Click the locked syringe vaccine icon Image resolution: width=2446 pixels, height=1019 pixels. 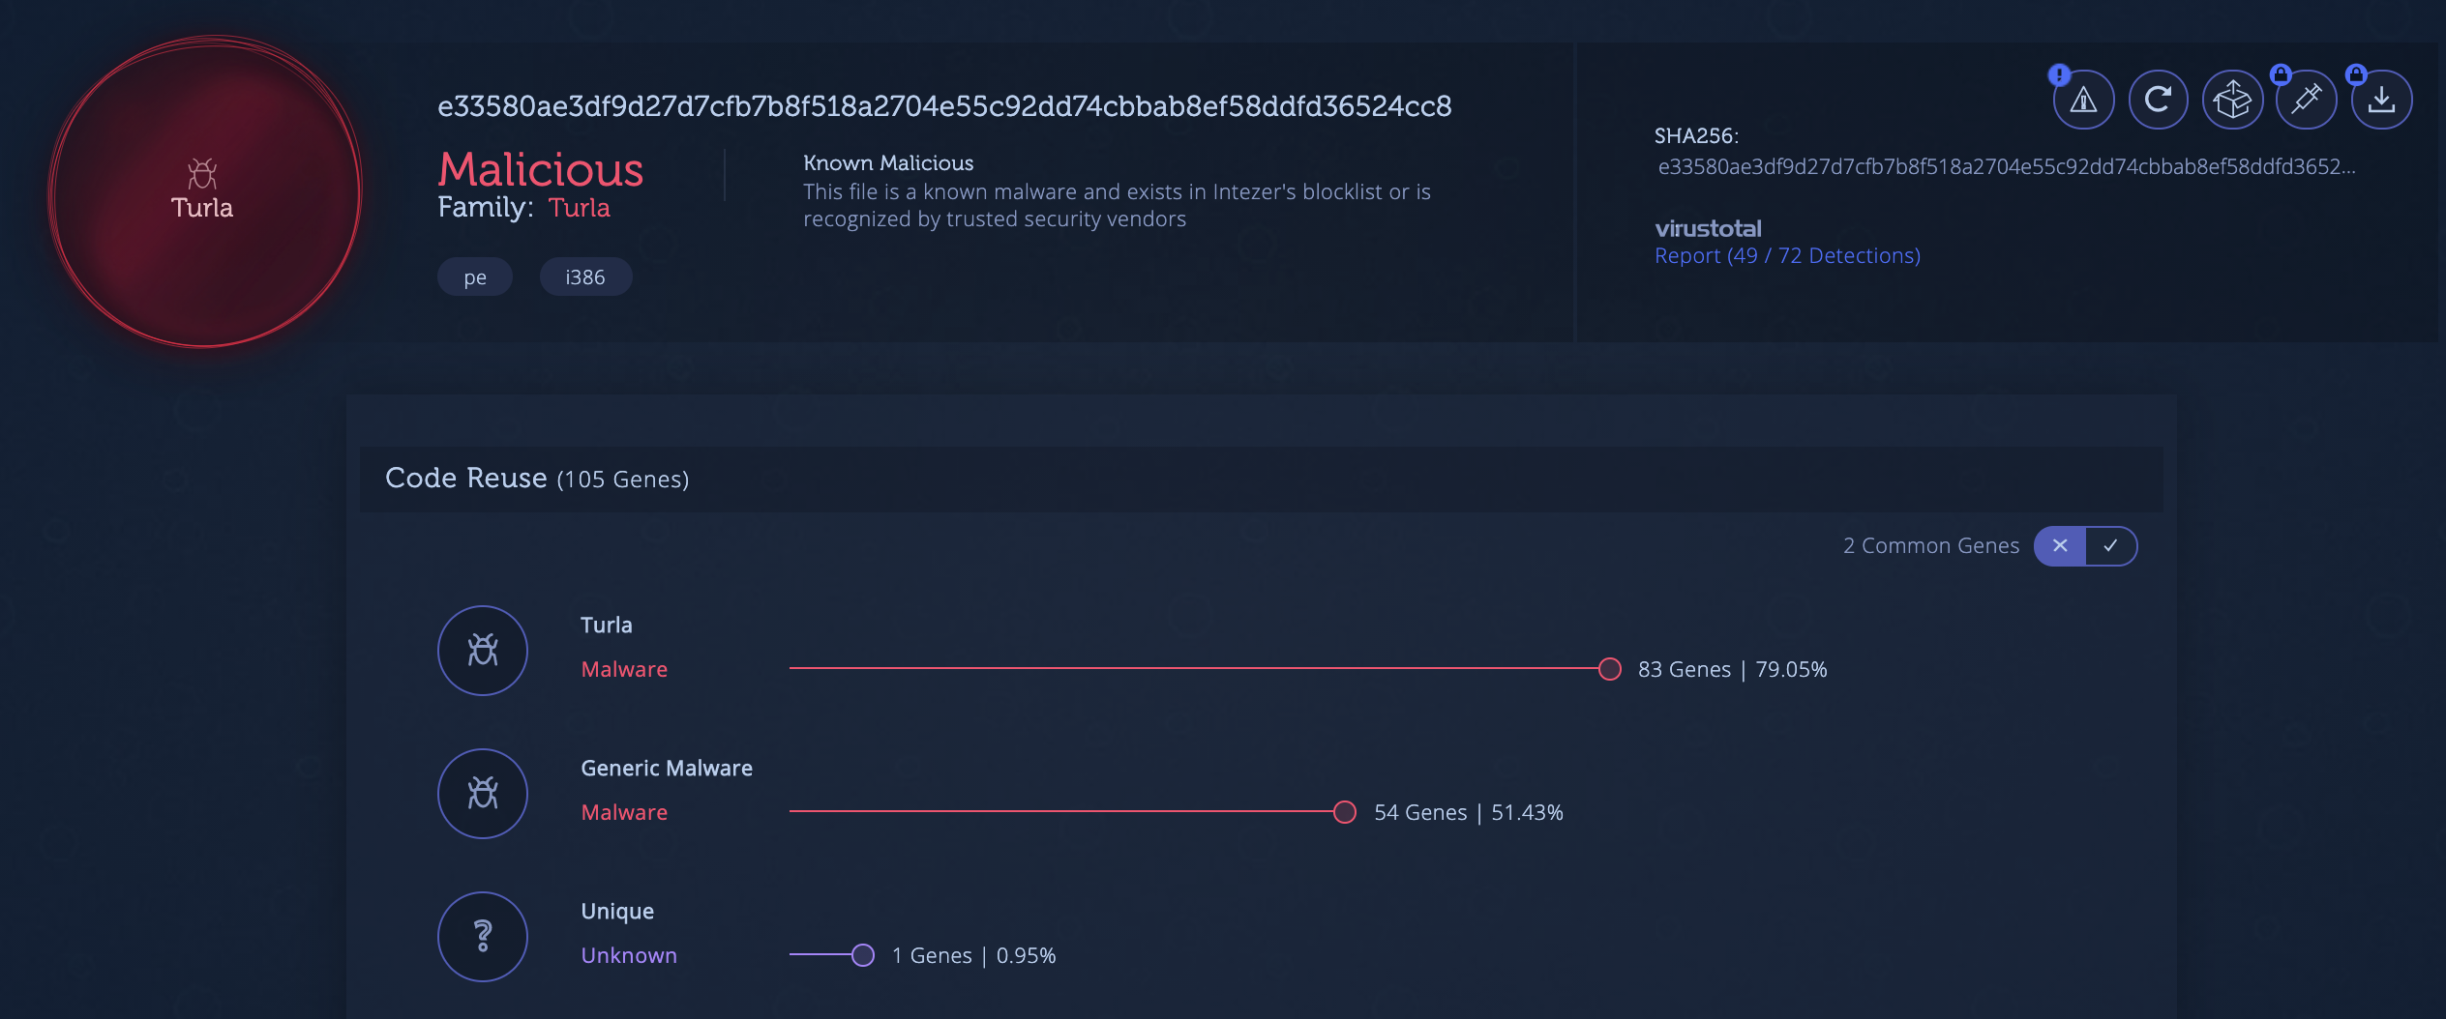[x=2307, y=100]
